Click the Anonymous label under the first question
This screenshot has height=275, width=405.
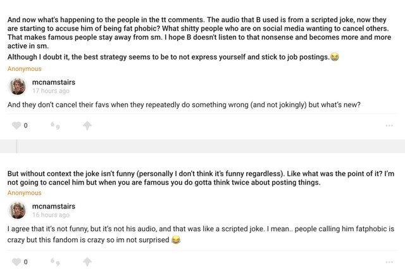click(24, 69)
